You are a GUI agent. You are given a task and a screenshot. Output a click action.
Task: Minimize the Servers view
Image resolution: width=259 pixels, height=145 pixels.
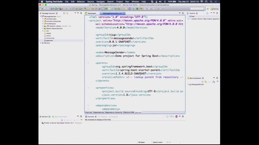point(78,116)
